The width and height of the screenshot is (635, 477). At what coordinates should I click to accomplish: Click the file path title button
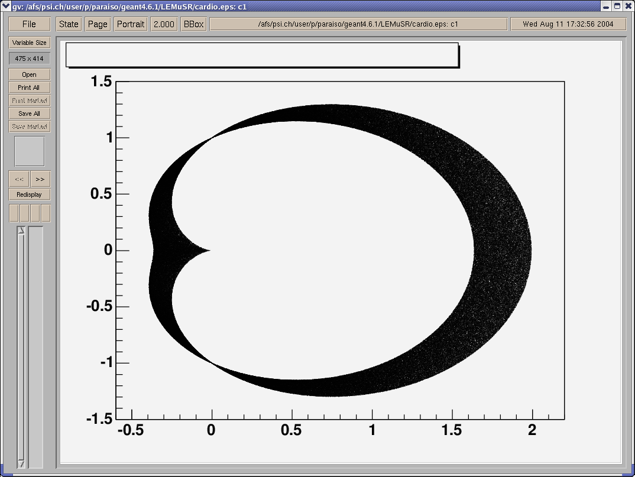coord(358,24)
